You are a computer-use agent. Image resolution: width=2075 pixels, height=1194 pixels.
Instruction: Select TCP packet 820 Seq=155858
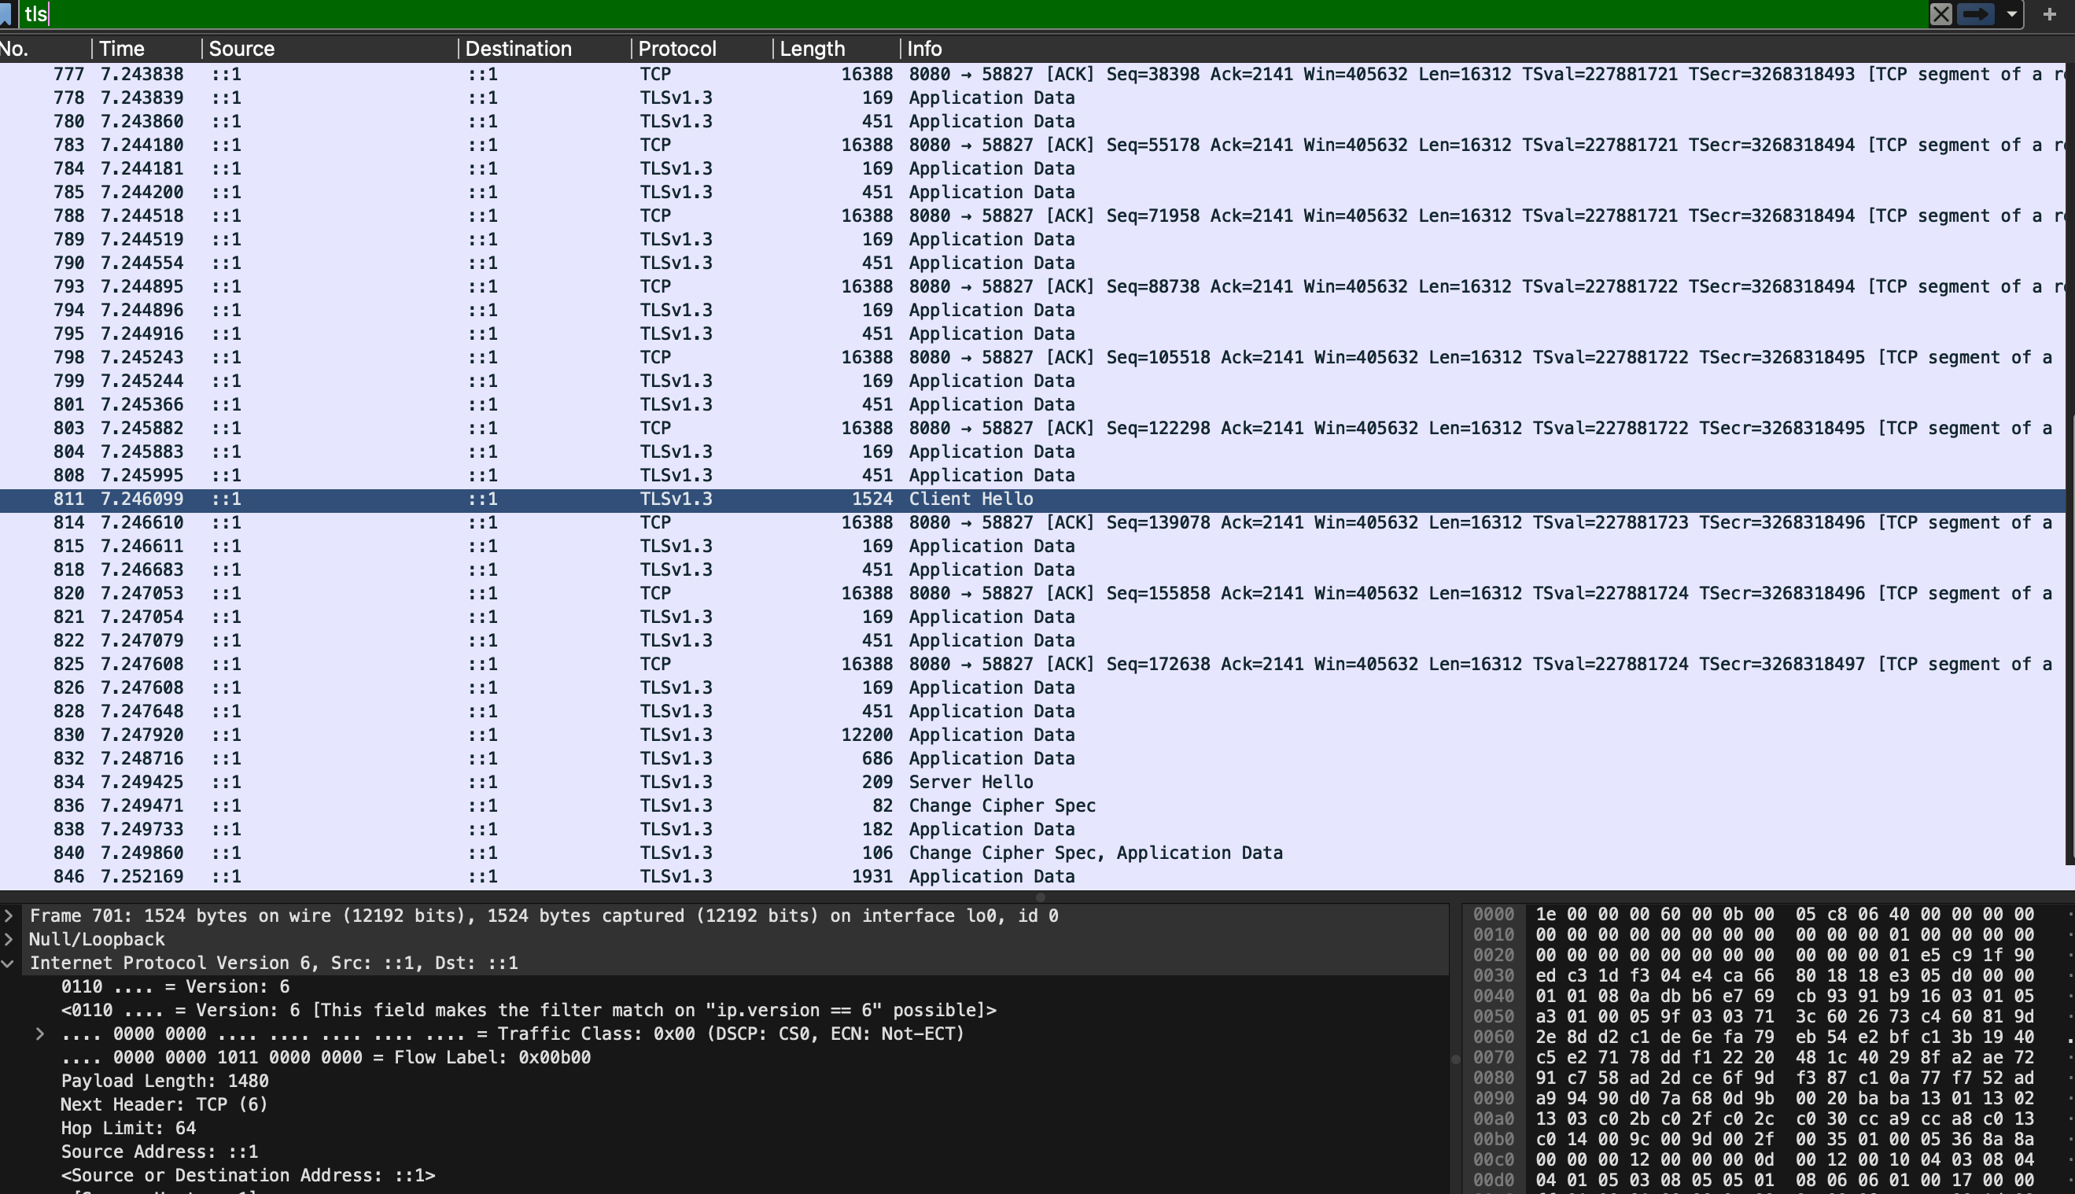pos(1033,593)
